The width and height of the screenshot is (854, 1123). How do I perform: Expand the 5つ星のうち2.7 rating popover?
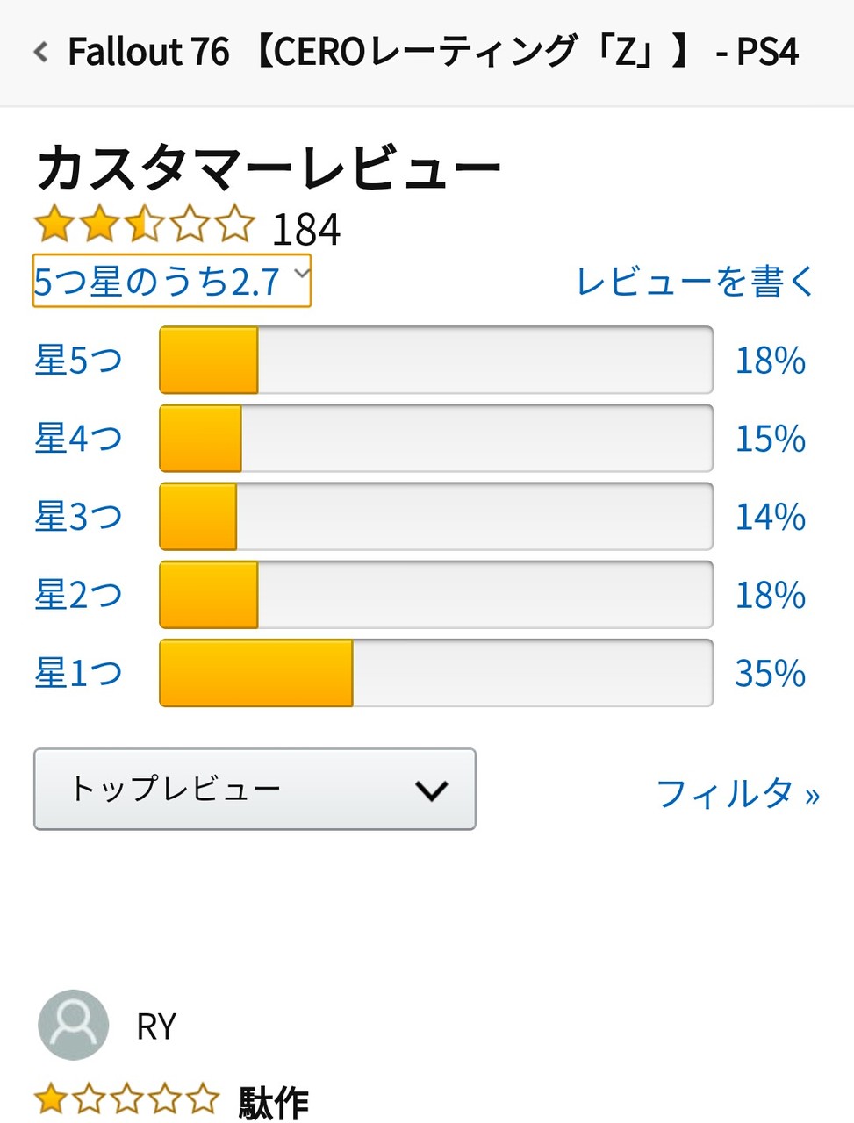[x=172, y=281]
